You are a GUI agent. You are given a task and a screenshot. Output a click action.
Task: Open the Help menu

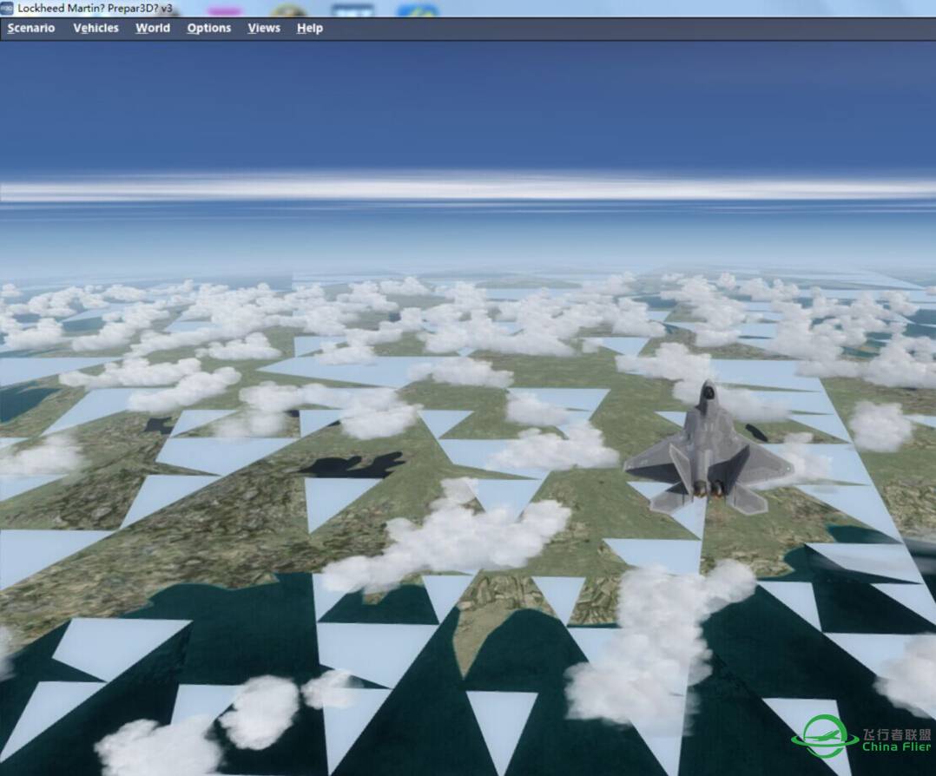coord(310,28)
